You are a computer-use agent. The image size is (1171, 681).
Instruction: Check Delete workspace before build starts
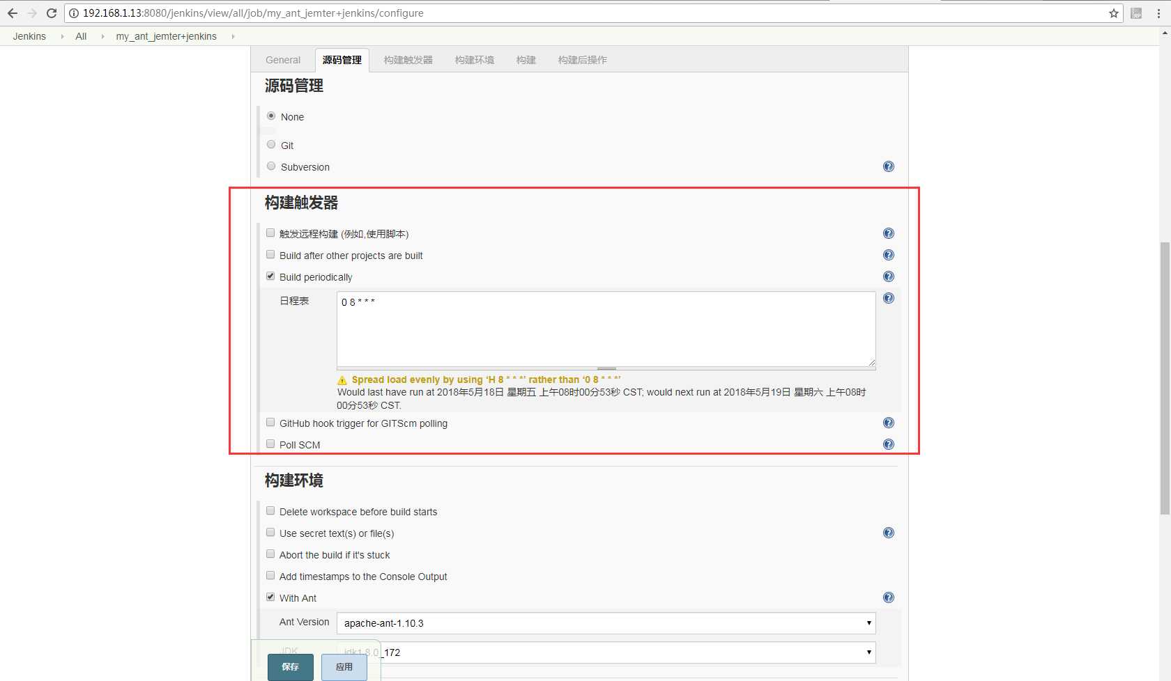coord(270,511)
